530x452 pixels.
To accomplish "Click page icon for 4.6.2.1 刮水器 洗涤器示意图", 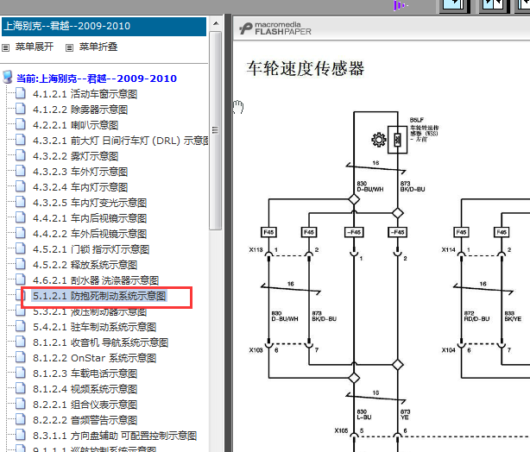I will pos(20,279).
